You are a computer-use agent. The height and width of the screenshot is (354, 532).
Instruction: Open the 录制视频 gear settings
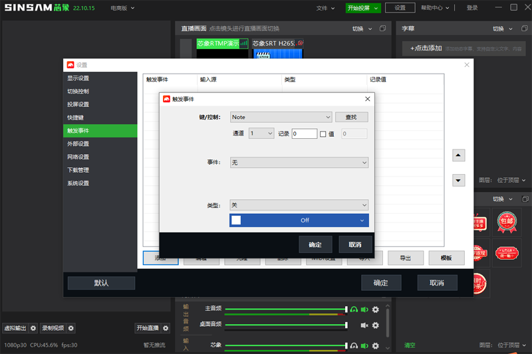71,328
